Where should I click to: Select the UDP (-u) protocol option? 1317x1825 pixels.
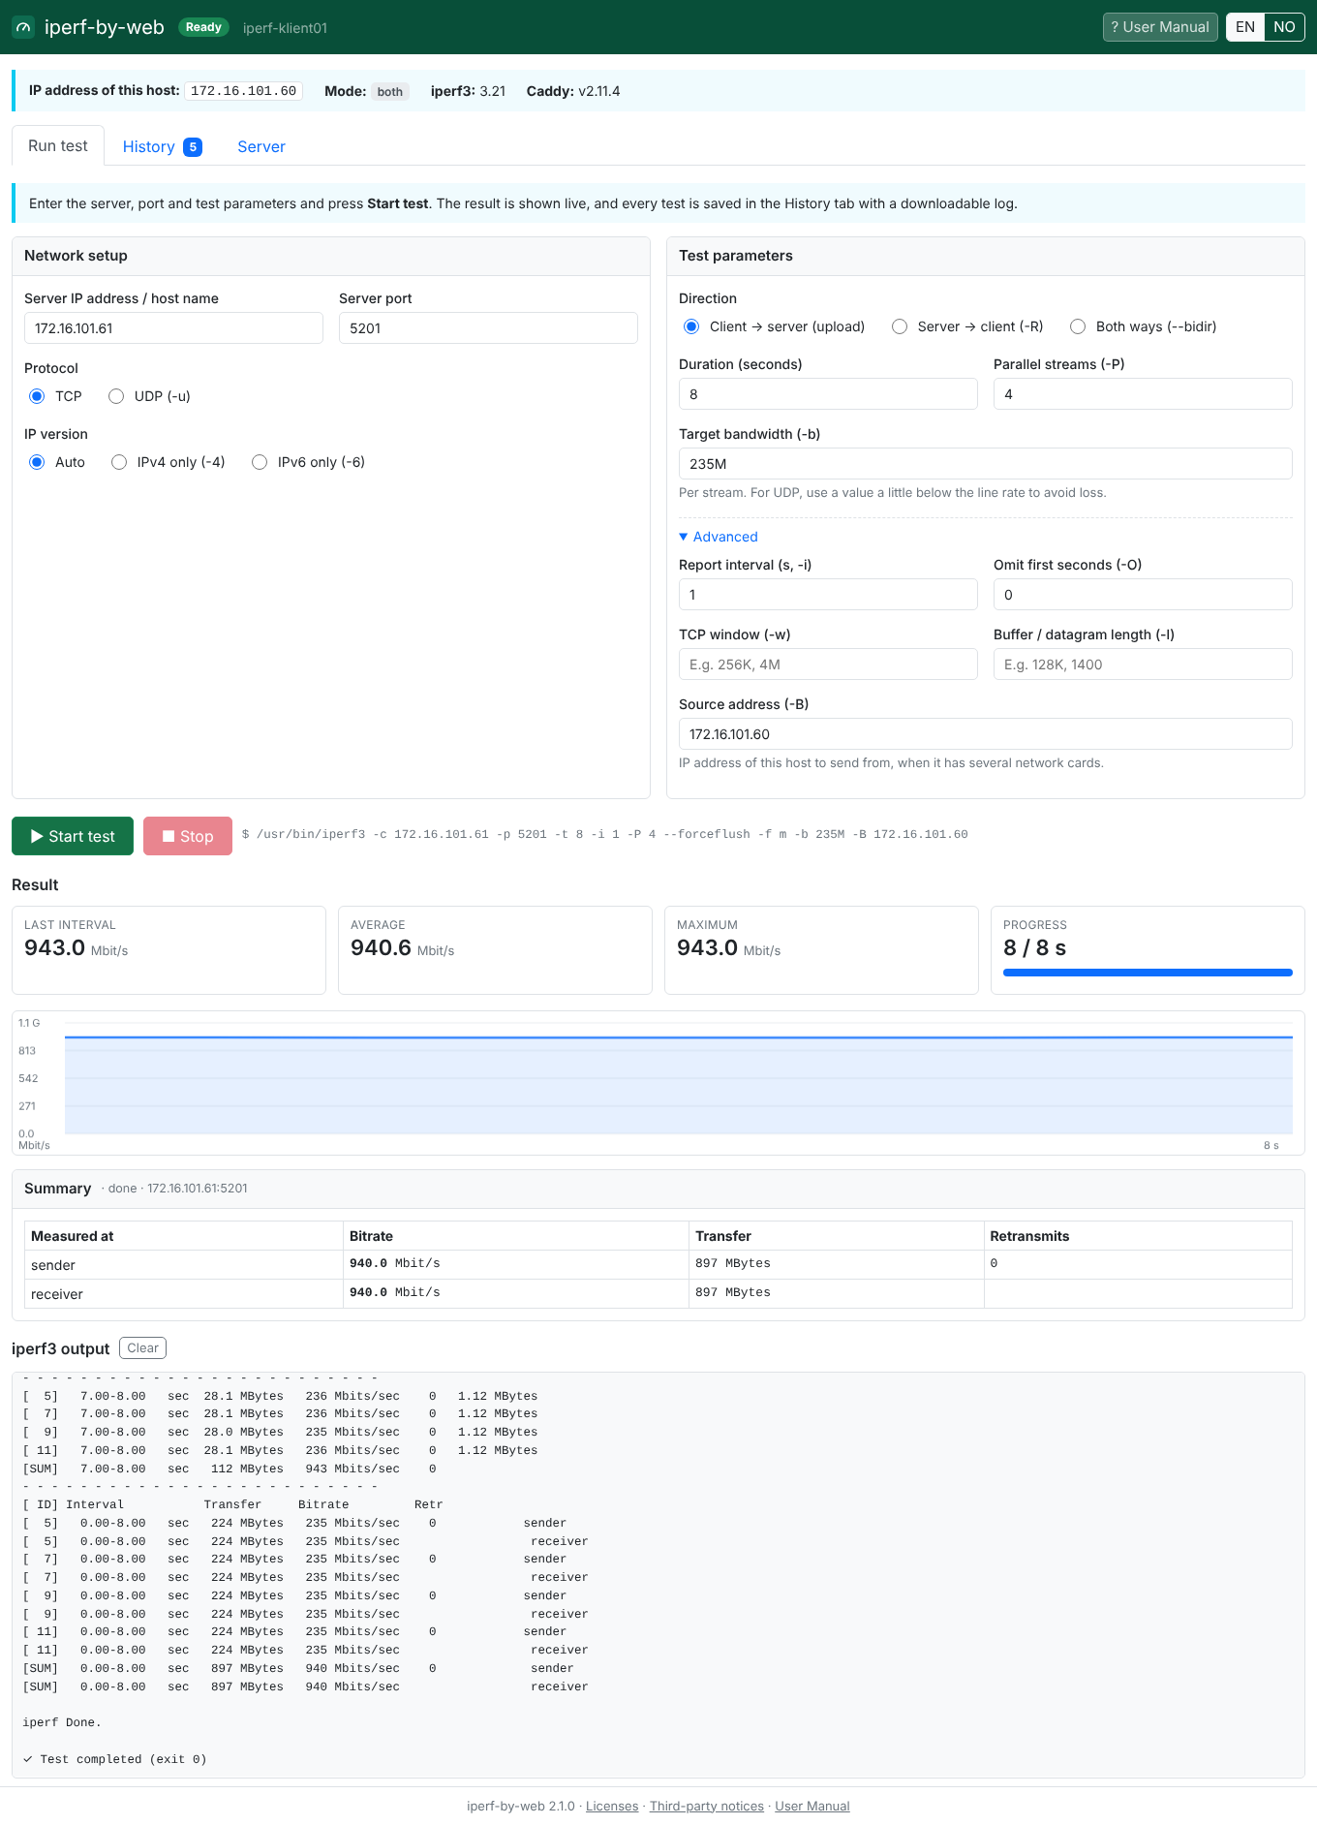click(x=116, y=396)
